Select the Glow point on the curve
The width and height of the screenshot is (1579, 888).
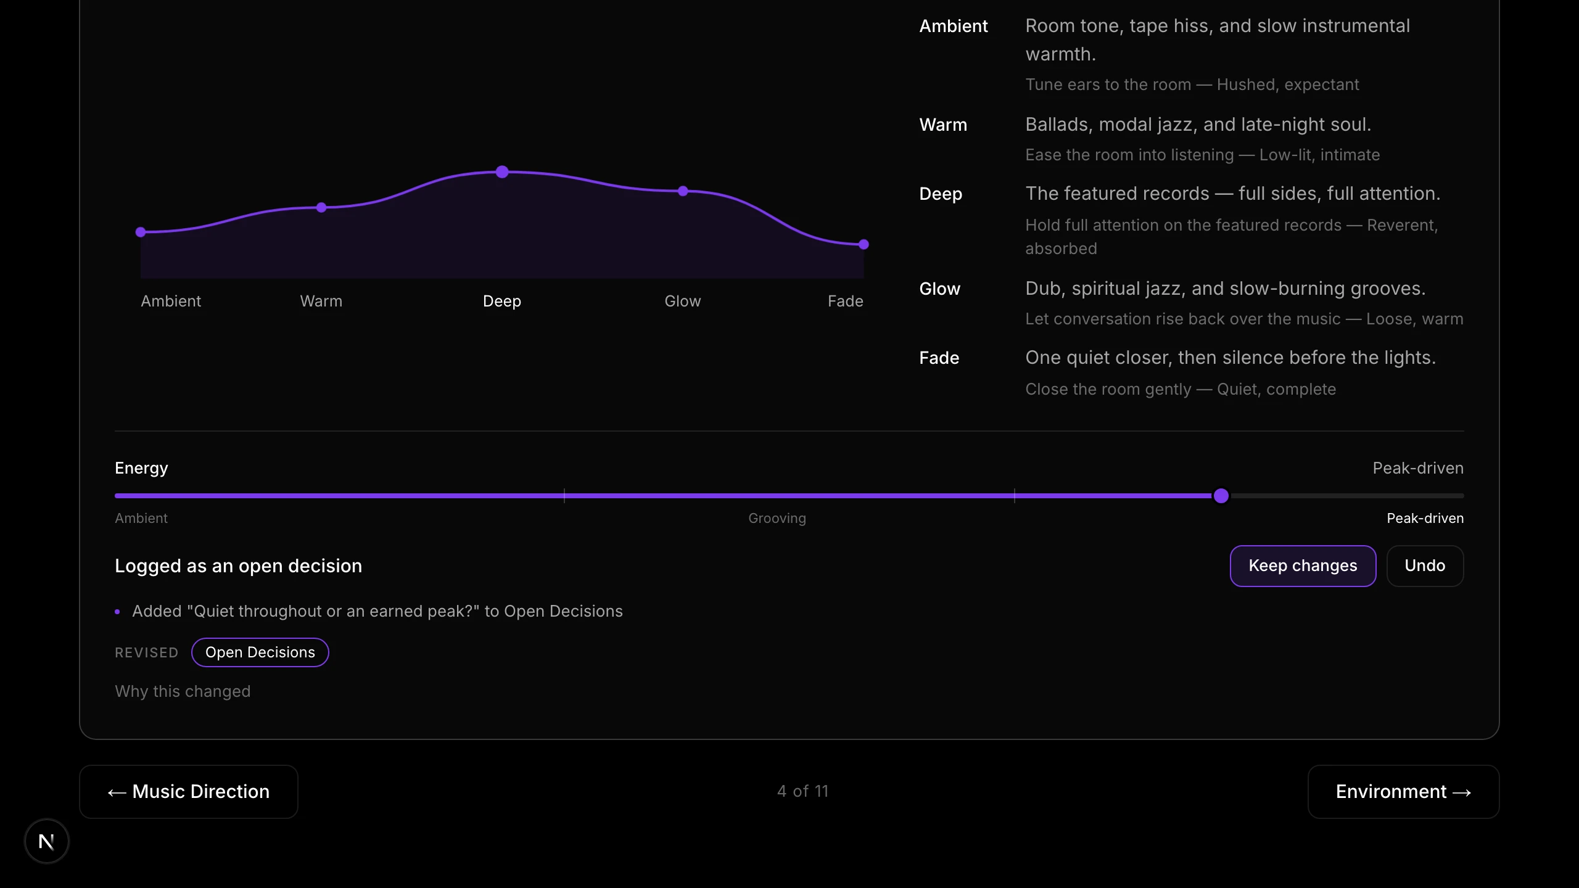(x=683, y=191)
